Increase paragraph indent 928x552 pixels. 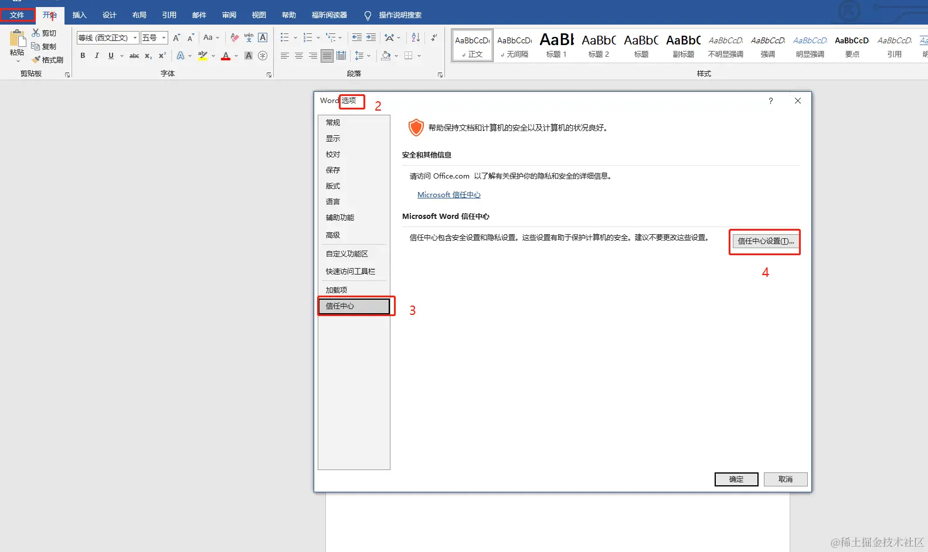371,37
